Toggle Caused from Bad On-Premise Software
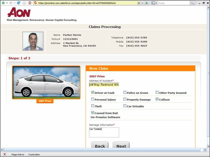 (93, 113)
